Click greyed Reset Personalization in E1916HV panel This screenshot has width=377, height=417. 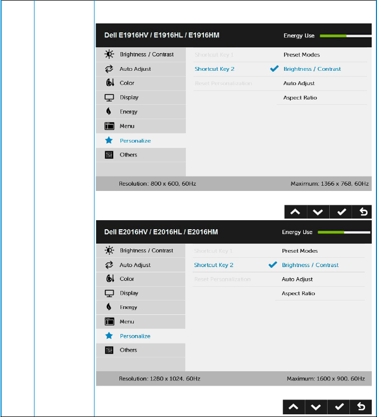point(223,83)
